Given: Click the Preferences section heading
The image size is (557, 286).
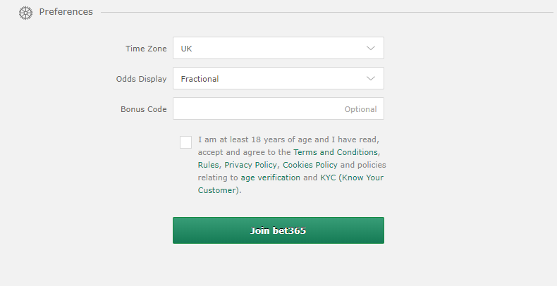Looking at the screenshot, I should [x=66, y=12].
